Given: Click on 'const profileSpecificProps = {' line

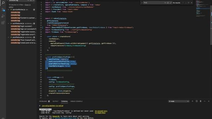Looking at the screenshot, I should click(x=60, y=57).
